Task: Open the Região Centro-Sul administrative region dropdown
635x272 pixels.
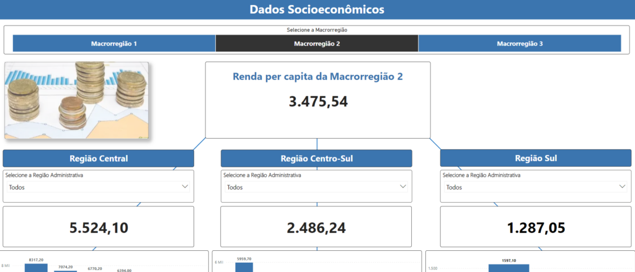Action: click(x=316, y=187)
